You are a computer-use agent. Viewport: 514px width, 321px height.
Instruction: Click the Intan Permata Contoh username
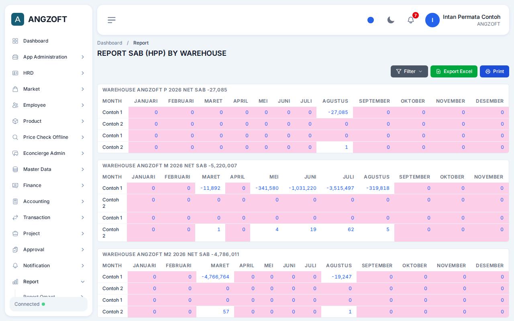pos(471,17)
